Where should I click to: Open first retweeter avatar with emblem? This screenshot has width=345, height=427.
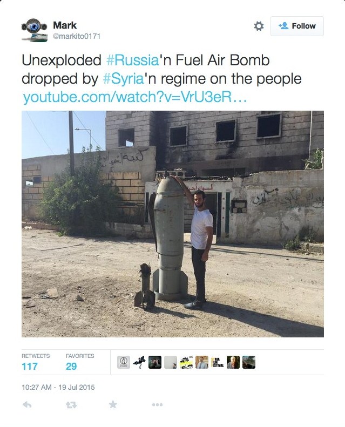point(124,362)
